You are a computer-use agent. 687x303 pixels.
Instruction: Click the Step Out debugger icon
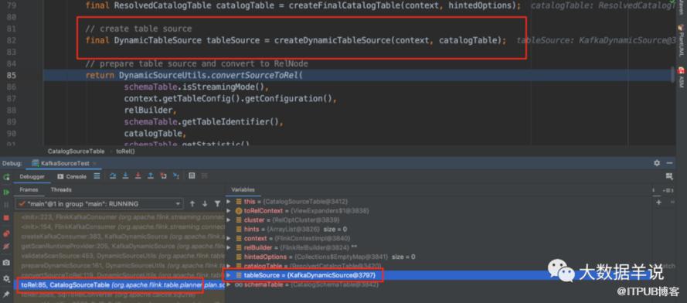tap(151, 175)
